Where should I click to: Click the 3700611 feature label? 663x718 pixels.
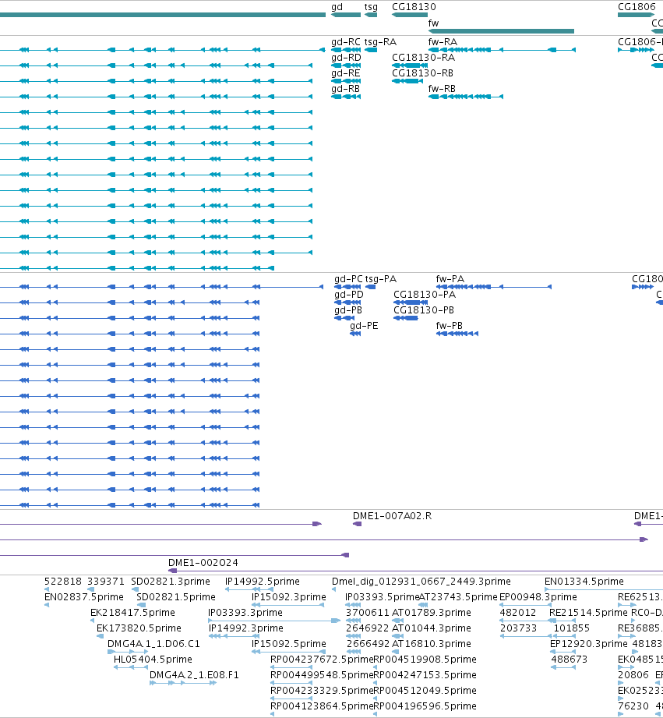click(368, 613)
